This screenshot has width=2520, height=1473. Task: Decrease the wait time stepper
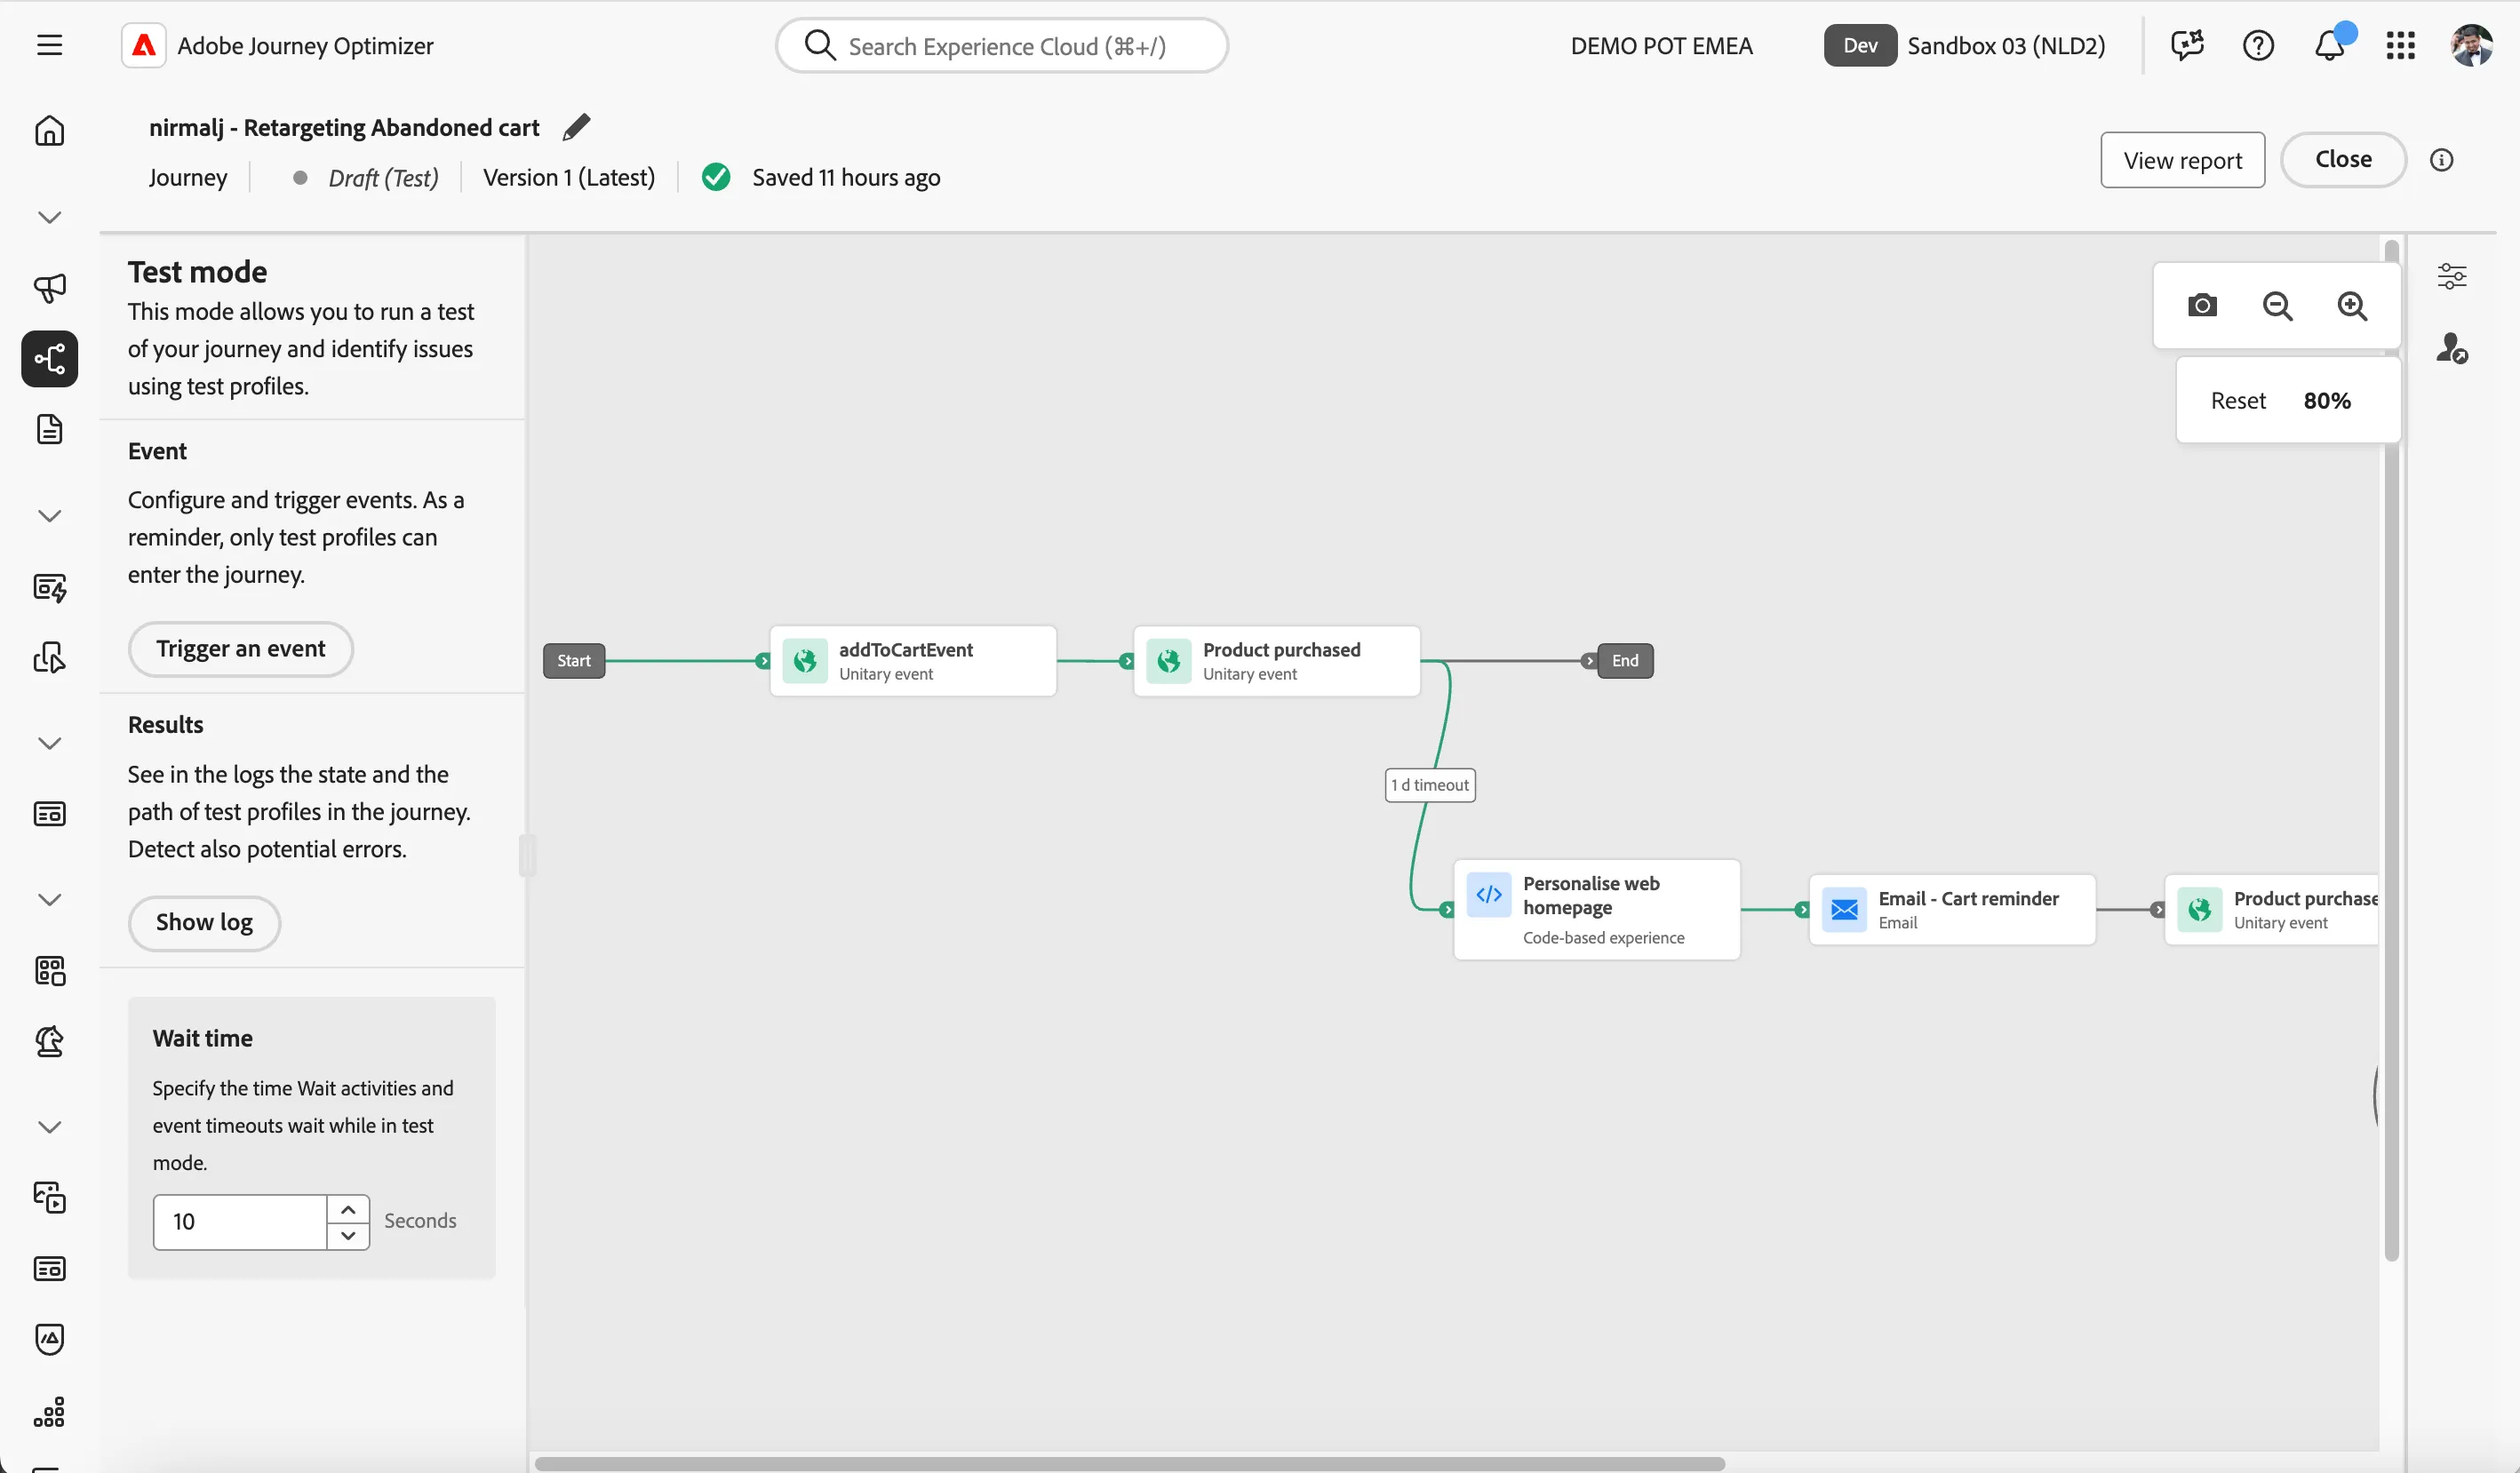coord(348,1235)
